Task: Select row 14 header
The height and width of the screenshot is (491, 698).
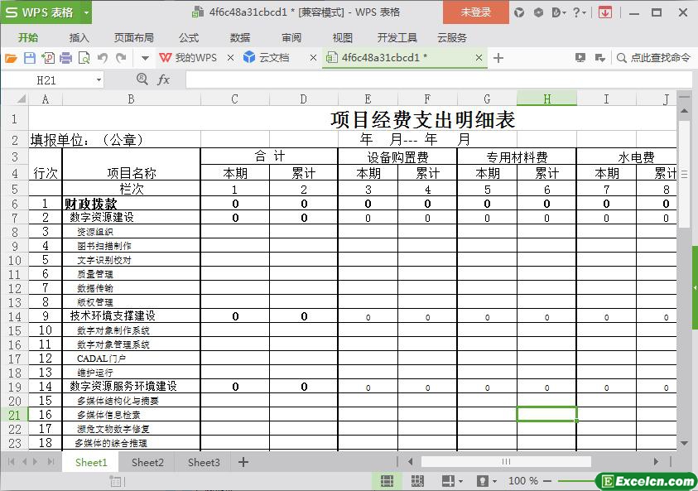Action: (14, 316)
